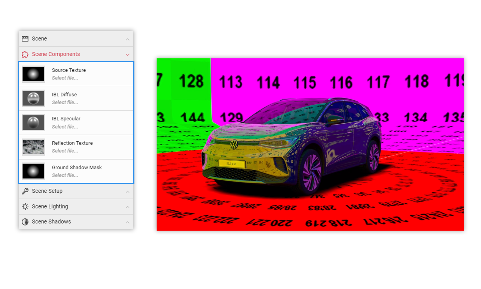
Task: Open the Scene Setup panel header
Action: pyautogui.click(x=76, y=191)
